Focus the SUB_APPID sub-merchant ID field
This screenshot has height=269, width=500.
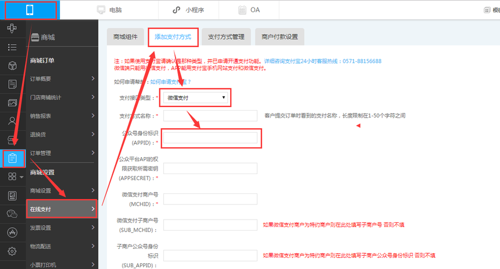[x=210, y=256]
